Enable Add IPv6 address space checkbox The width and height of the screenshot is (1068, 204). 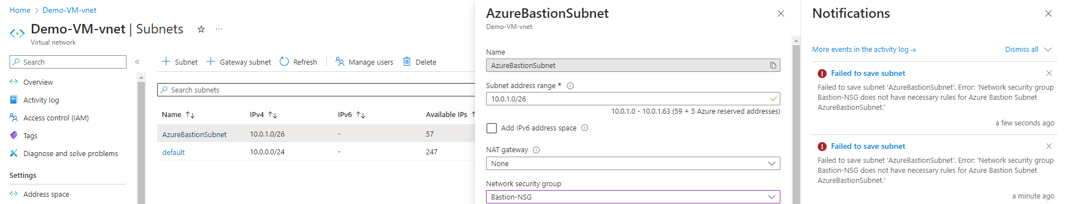click(x=492, y=128)
